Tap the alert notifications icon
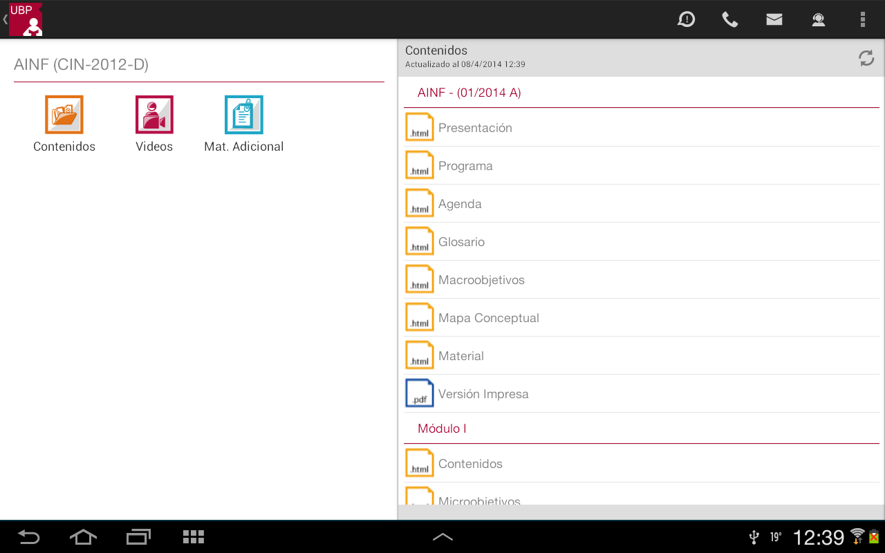 686,19
